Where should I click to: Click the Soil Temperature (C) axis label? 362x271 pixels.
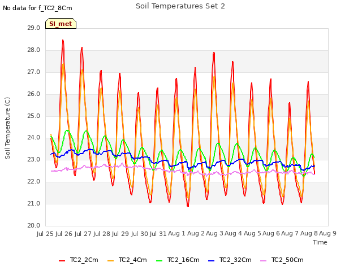[x=7, y=128]
